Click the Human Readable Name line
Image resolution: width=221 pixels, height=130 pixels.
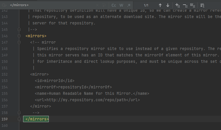click(92, 93)
